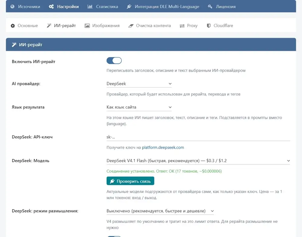Click the Соединение установлено status message

[164, 171]
